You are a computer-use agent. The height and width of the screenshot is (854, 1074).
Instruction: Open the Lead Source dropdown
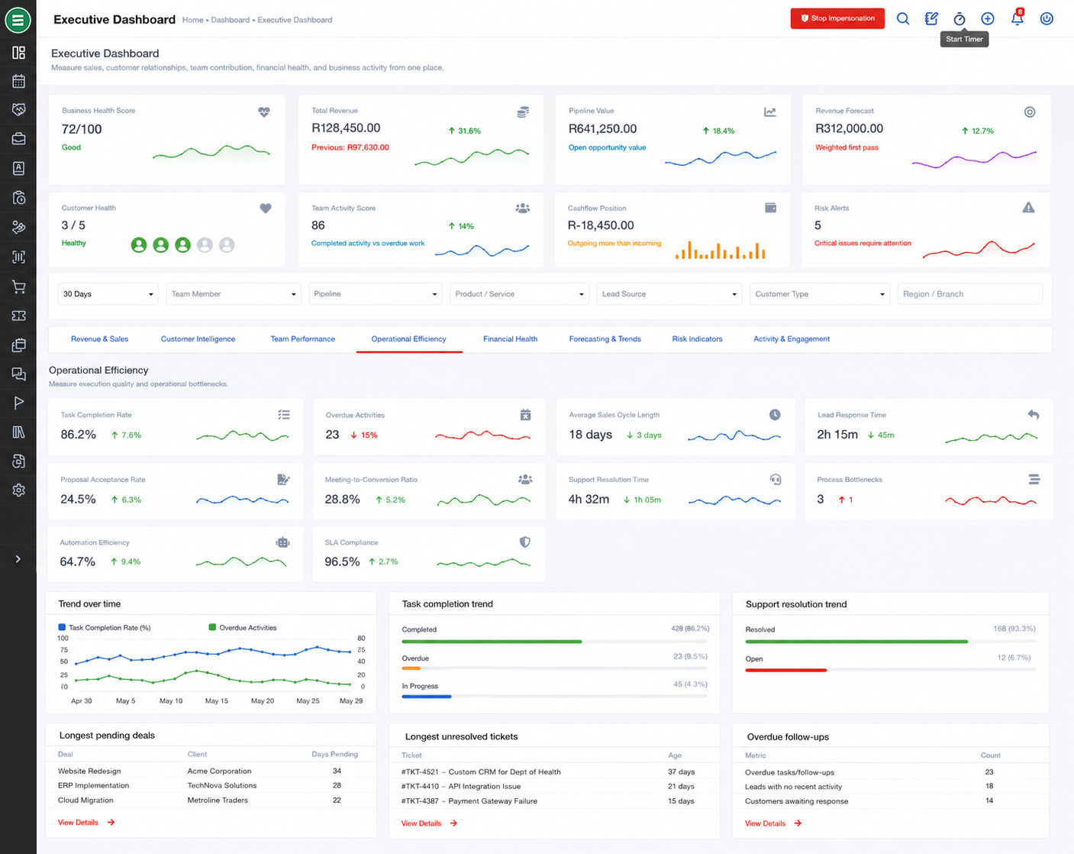click(669, 294)
